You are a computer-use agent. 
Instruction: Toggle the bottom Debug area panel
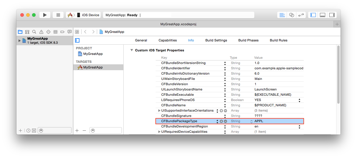[323, 15]
